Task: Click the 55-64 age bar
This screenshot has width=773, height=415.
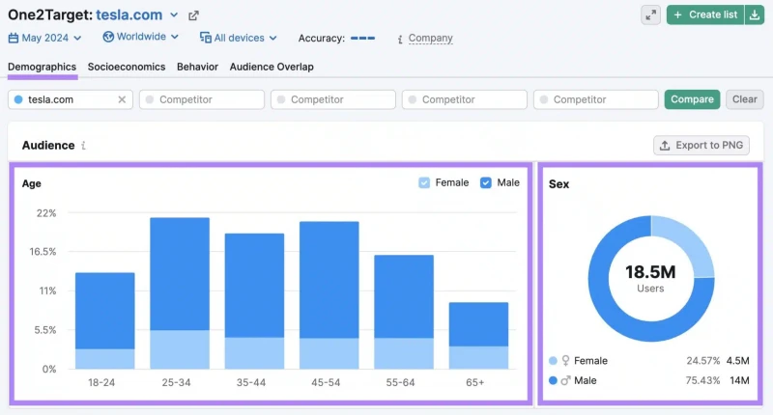Action: pyautogui.click(x=404, y=312)
